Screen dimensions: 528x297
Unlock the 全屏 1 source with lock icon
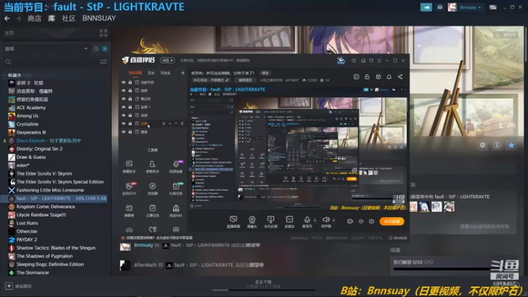(130, 107)
